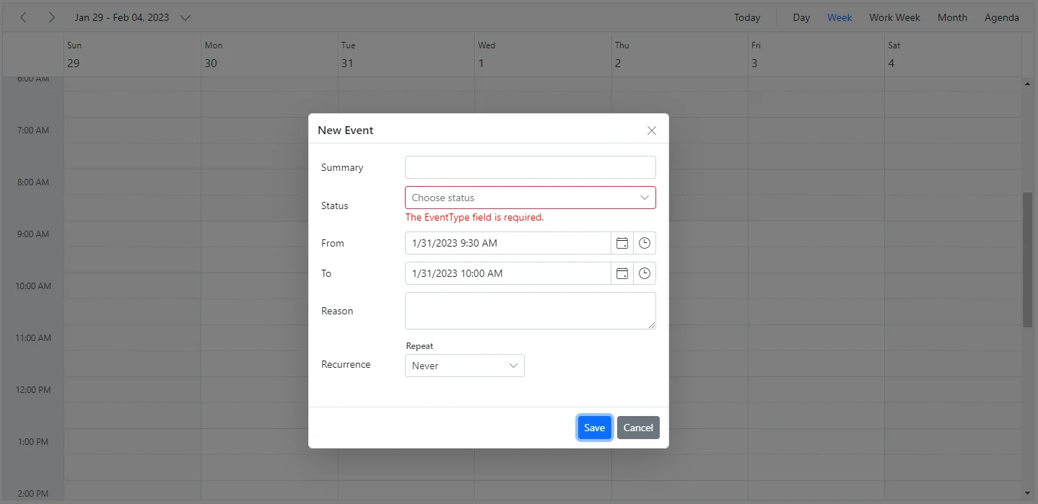
Task: Open calendar picker for To field
Action: pos(622,273)
